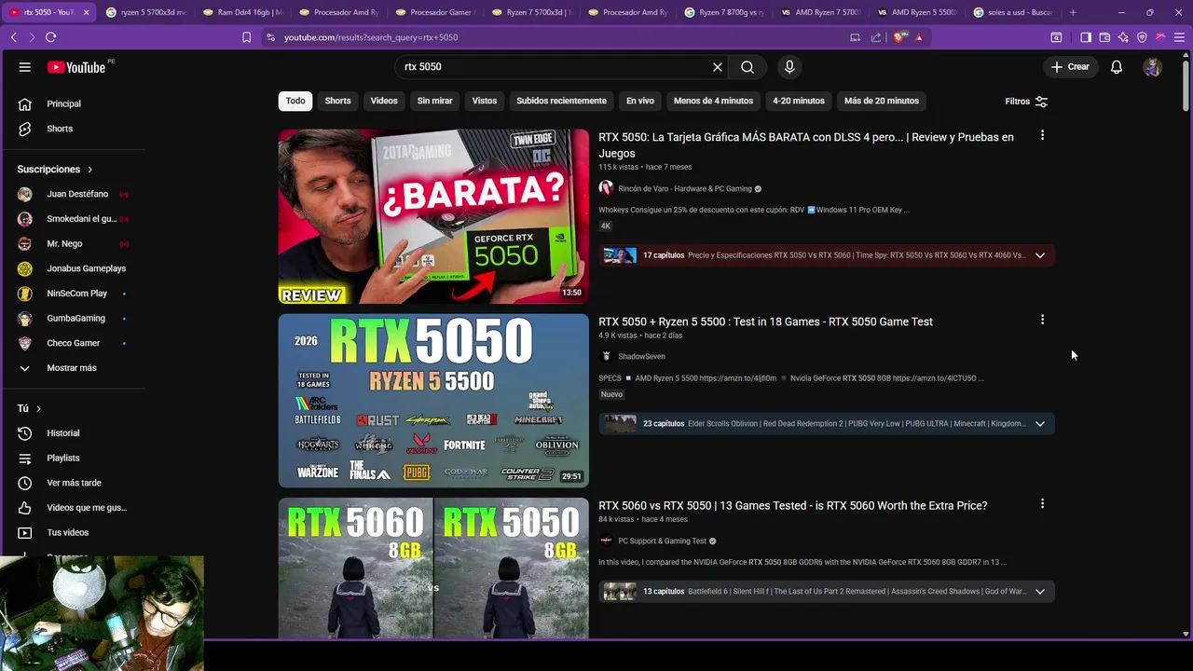
Task: Go back in the browser history
Action: (13, 37)
